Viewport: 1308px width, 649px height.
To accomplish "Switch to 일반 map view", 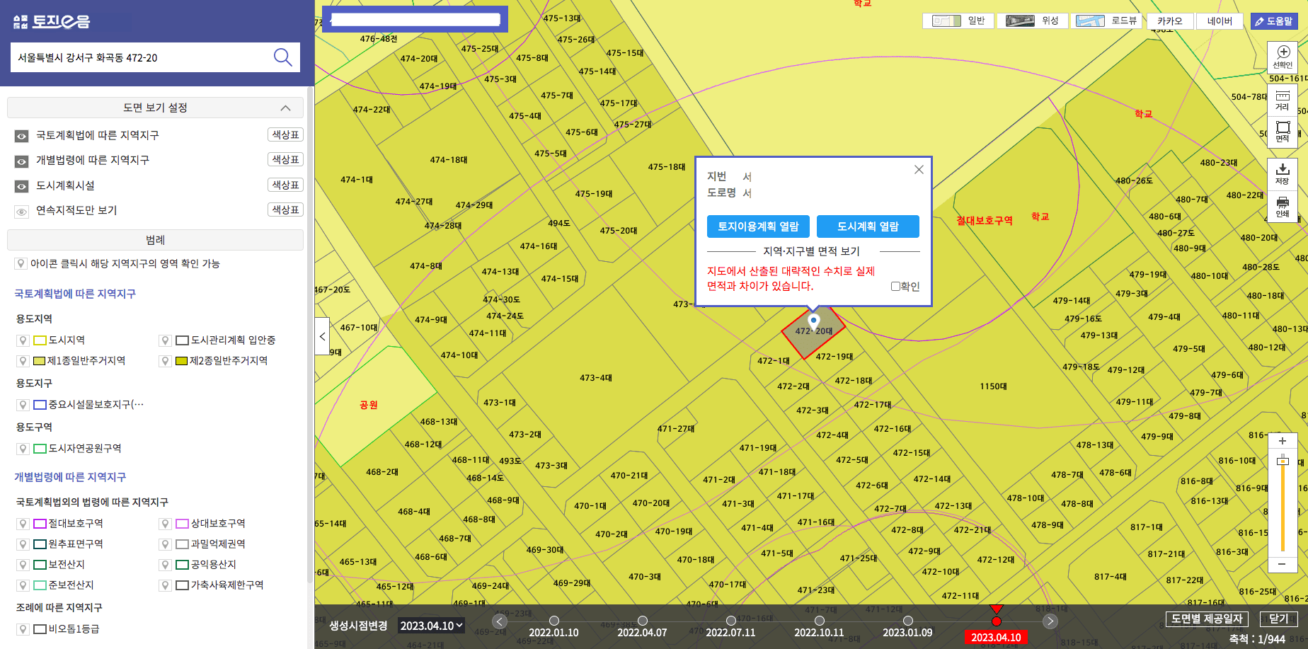I will coord(958,21).
